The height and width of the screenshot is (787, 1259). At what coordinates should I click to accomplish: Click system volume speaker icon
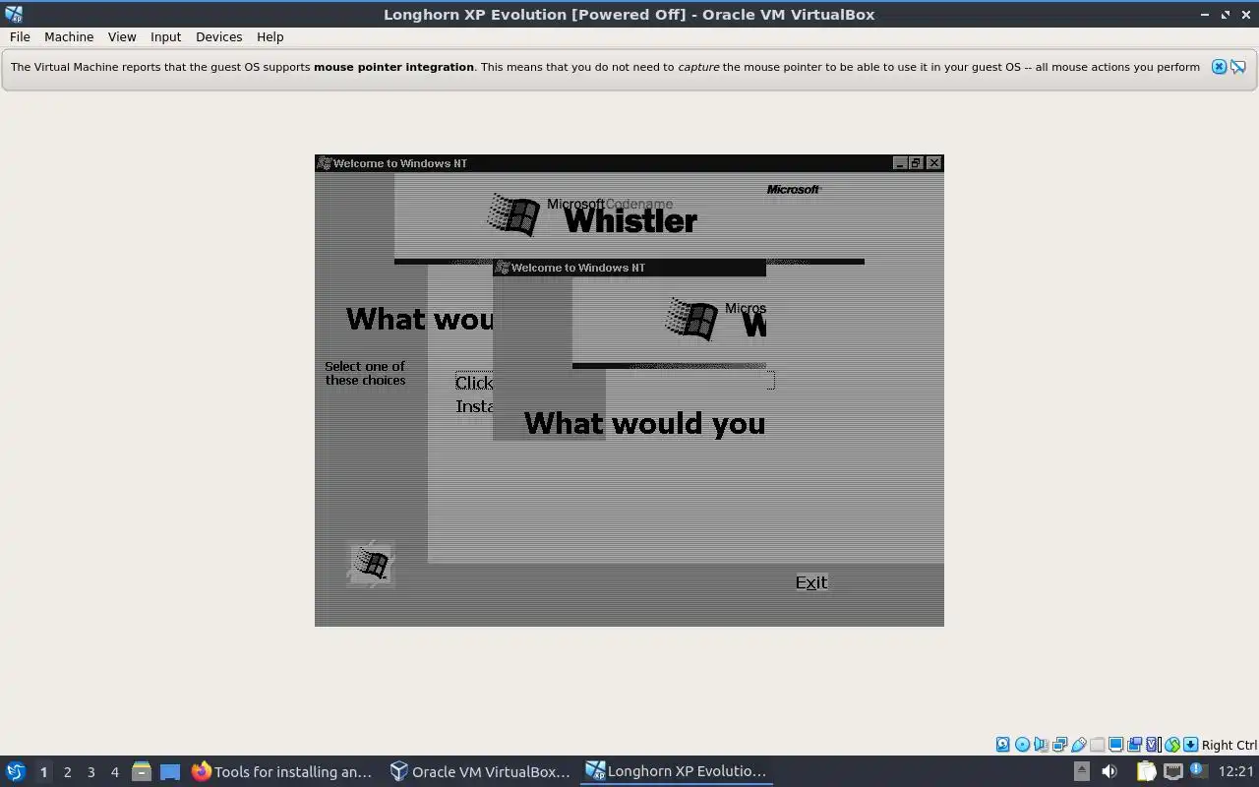click(x=1109, y=771)
